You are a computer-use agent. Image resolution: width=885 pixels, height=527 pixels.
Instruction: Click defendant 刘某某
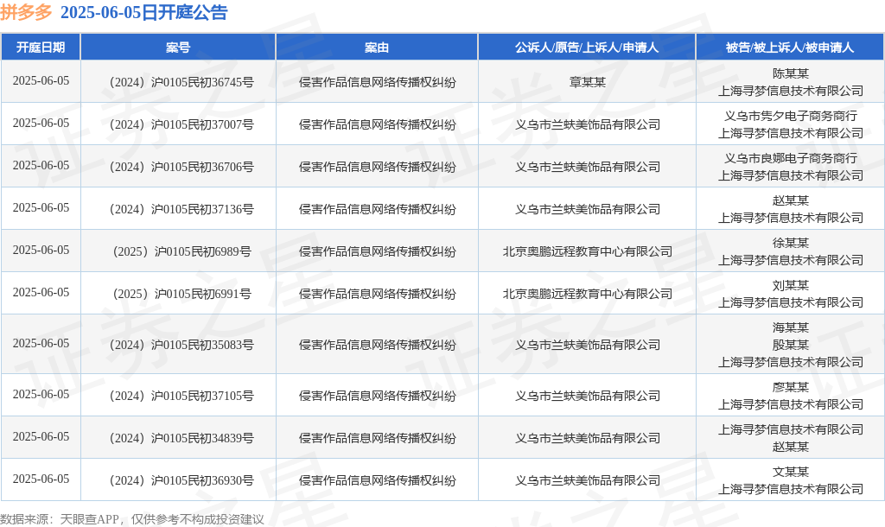790,285
